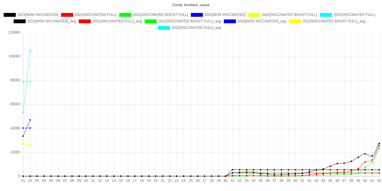Image resolution: width=382 pixels, height=191 pixels.
Task: Click the cyan swatch beside 2022[VACCINATED FULL]
Action: click(x=325, y=15)
